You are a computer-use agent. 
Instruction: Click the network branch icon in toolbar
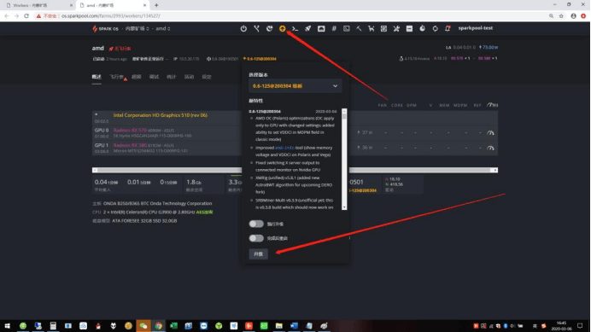click(x=256, y=29)
